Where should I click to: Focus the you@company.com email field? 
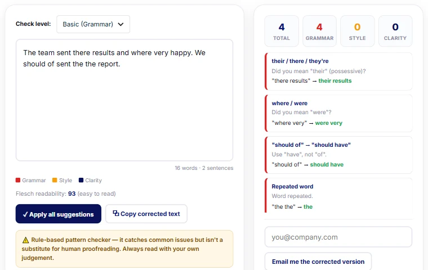[338, 237]
